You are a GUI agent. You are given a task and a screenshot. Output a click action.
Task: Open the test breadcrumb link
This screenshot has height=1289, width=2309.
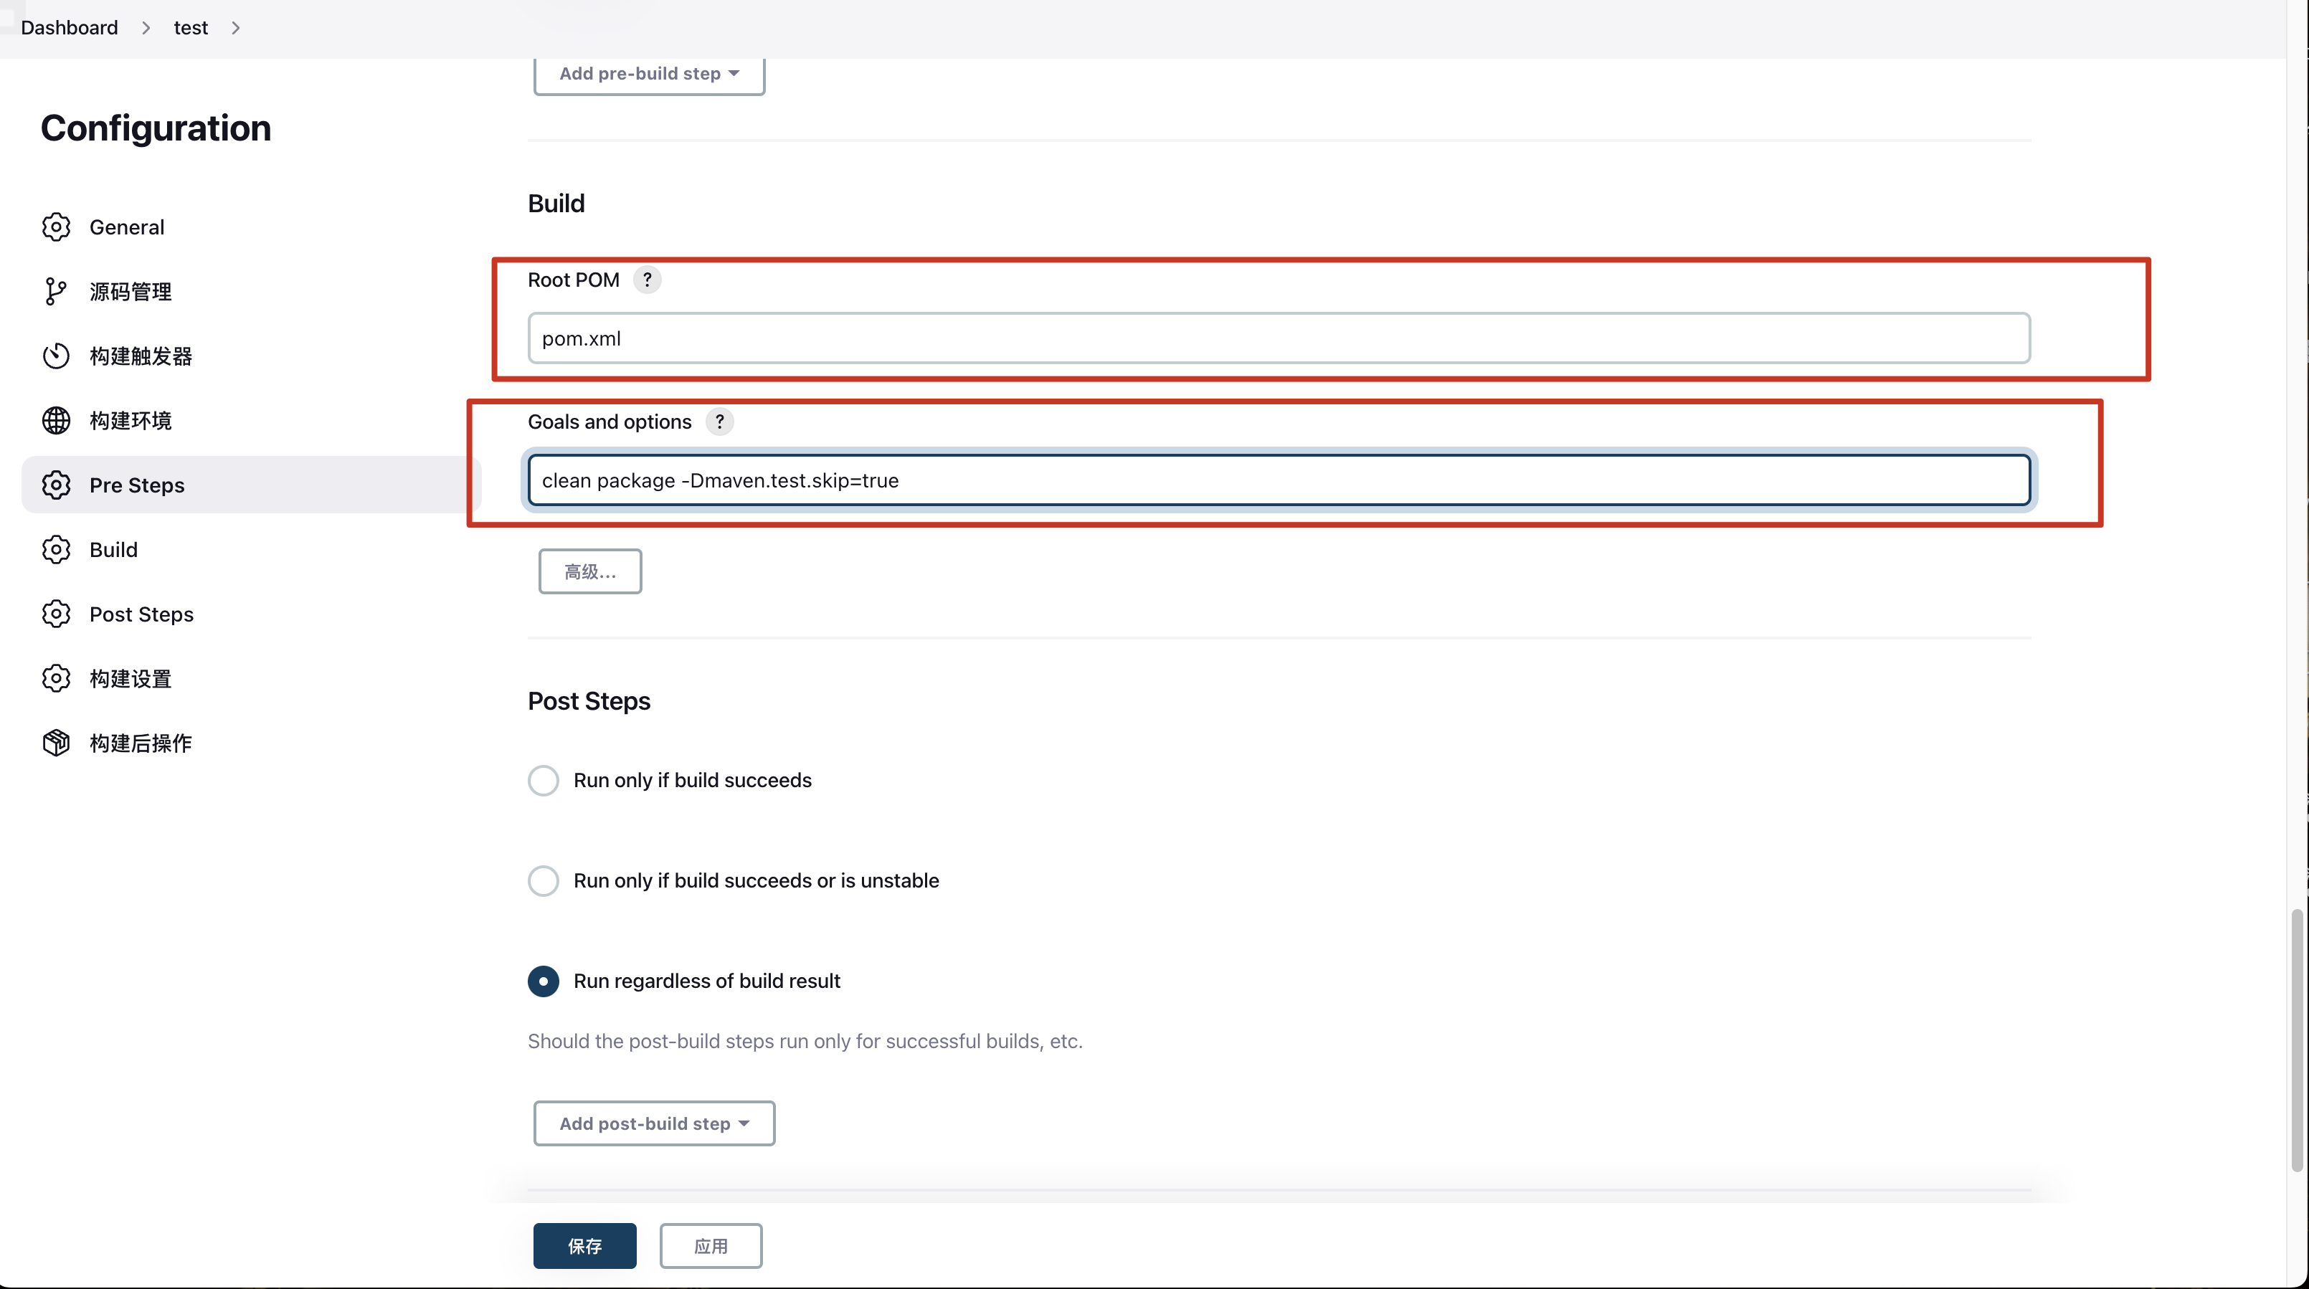coord(191,28)
